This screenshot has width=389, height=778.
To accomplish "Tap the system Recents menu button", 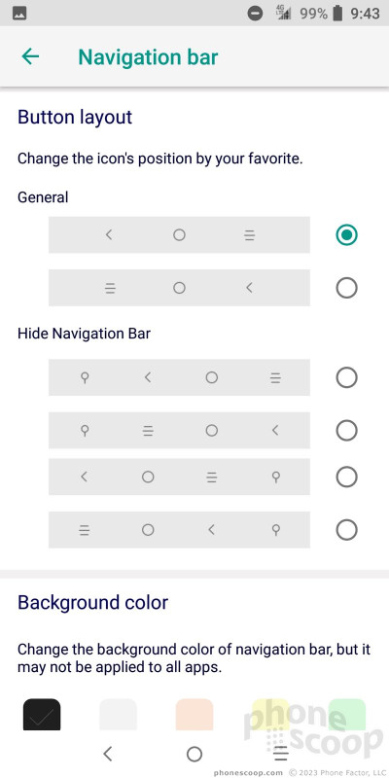I will (281, 754).
